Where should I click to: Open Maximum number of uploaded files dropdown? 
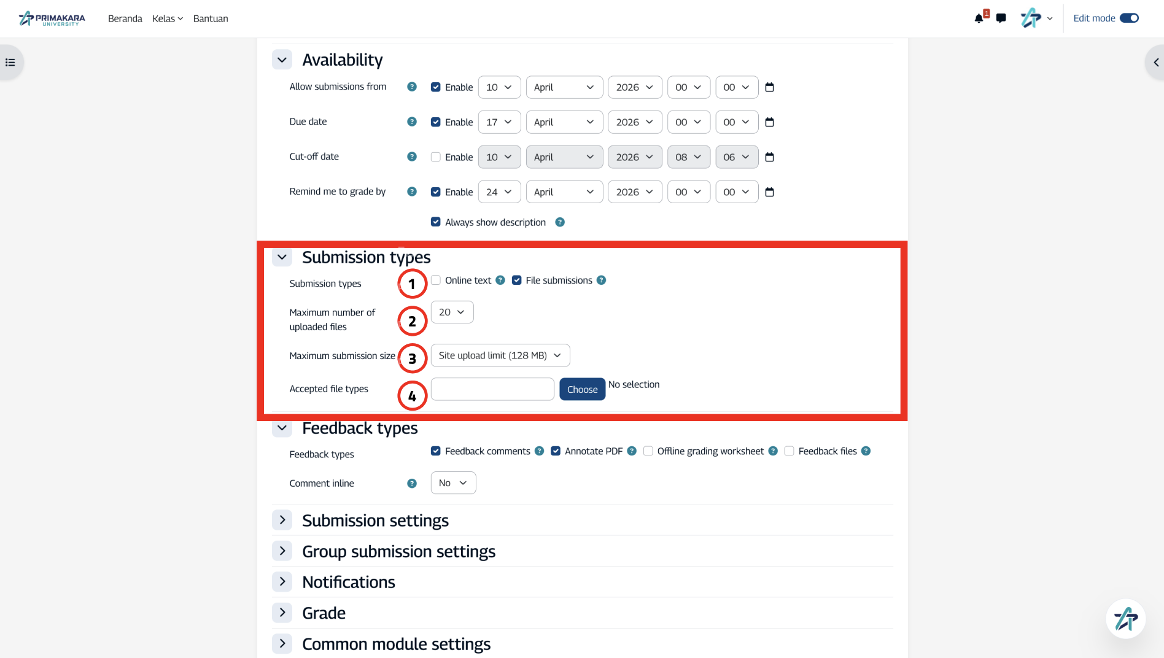click(x=452, y=312)
